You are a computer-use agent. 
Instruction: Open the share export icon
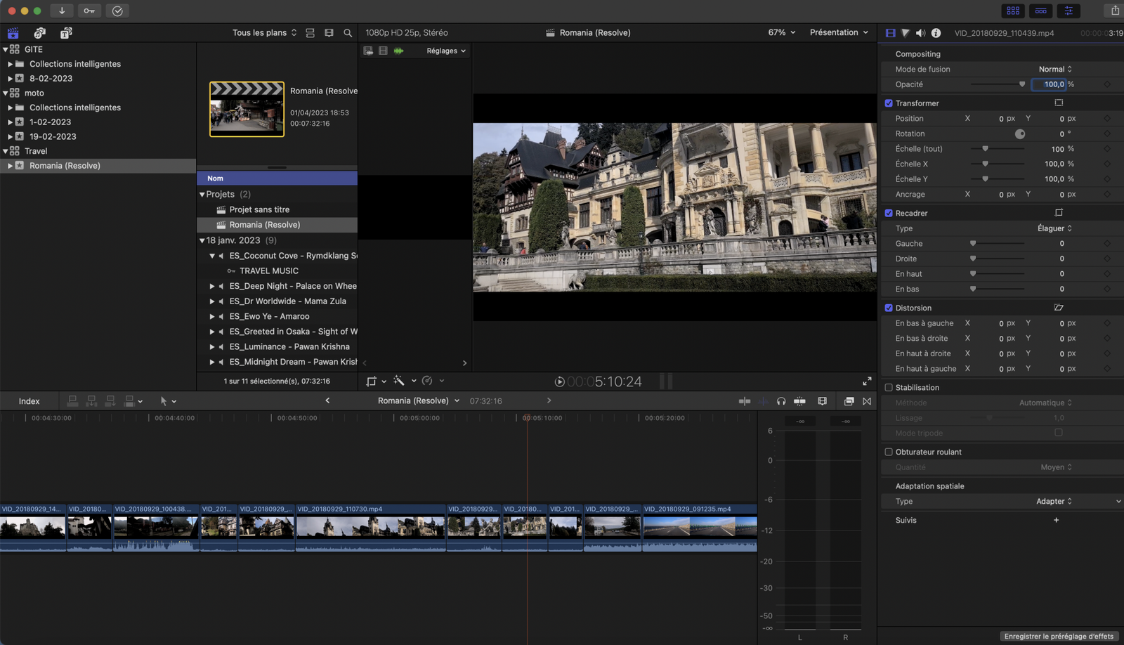pos(1115,11)
